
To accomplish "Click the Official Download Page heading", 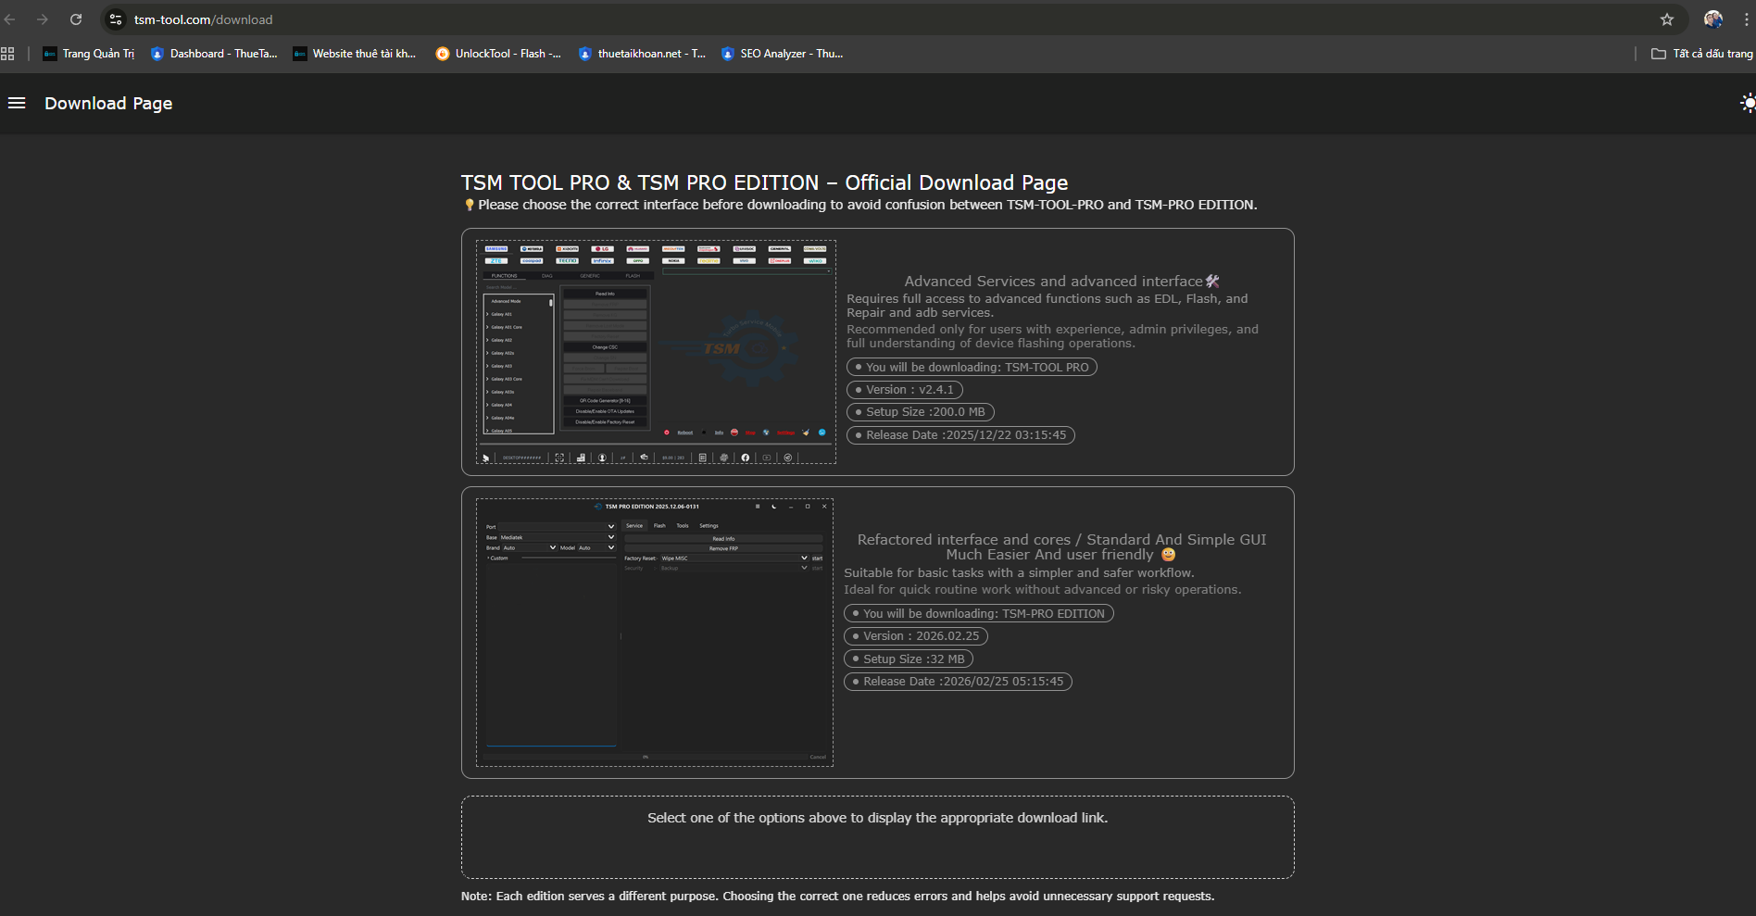I will click(764, 182).
